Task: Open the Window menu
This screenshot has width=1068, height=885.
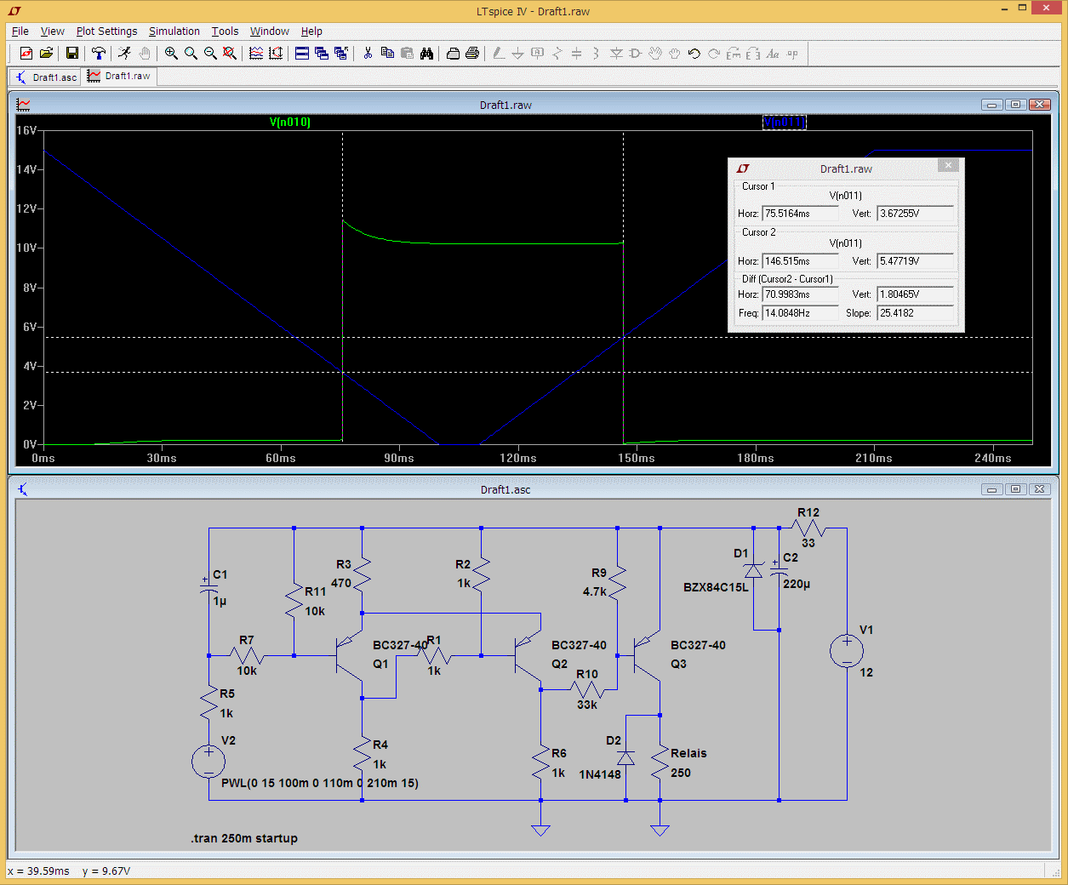Action: (270, 31)
